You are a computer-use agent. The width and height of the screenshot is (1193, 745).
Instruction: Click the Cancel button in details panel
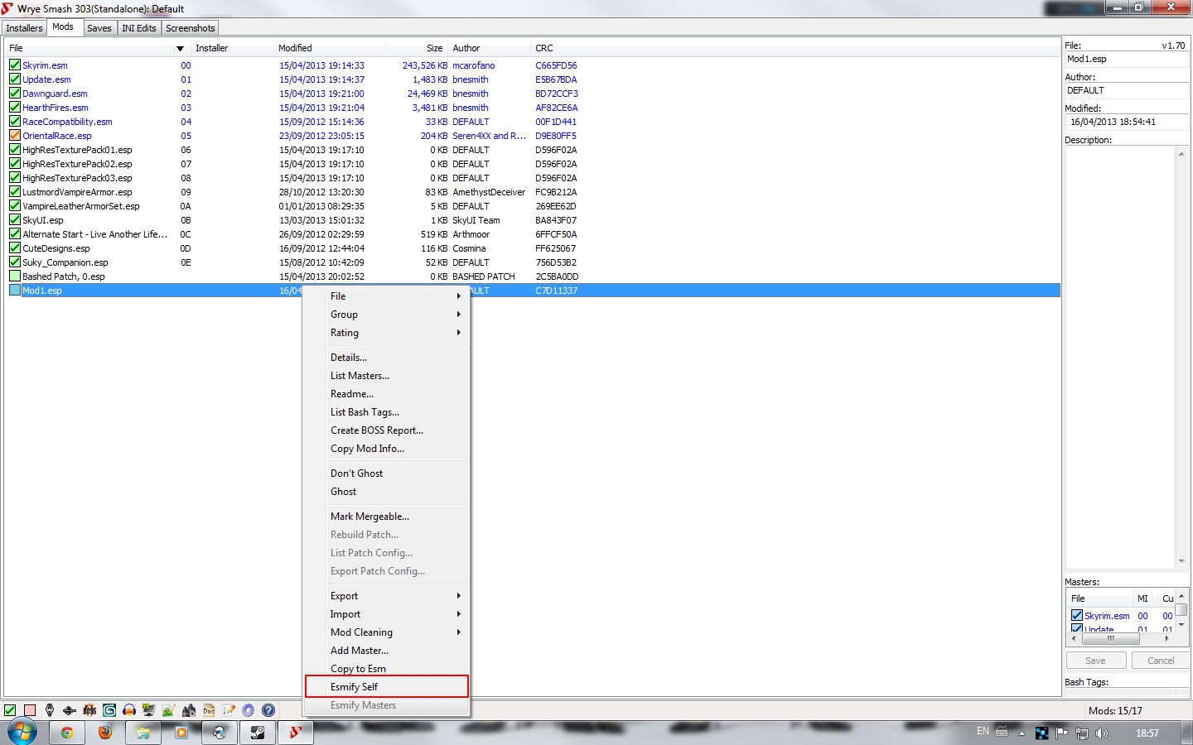point(1160,661)
